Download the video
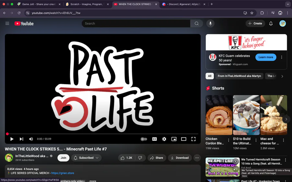Viewport: 292px width, 182px height. [x=180, y=158]
